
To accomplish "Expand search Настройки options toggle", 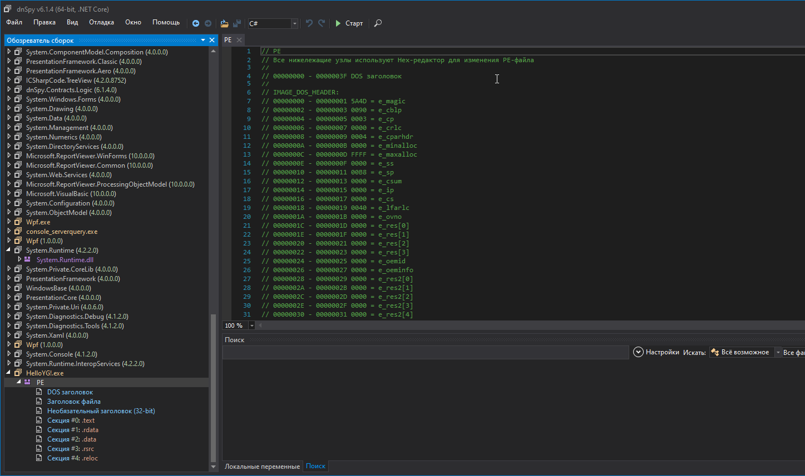I will [x=638, y=352].
